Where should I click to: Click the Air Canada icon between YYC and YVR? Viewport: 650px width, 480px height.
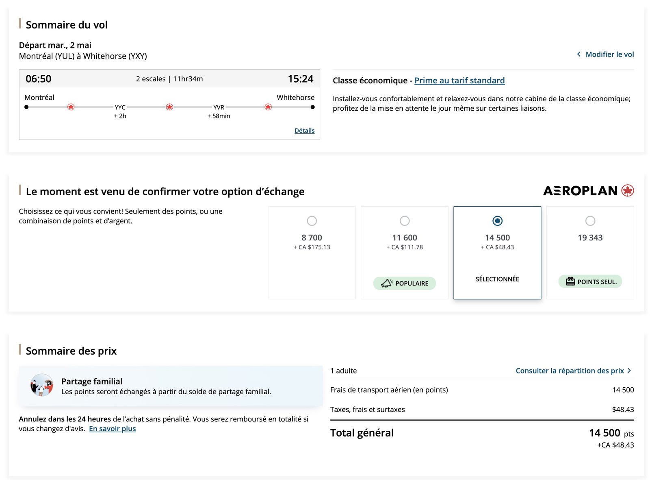(x=169, y=107)
